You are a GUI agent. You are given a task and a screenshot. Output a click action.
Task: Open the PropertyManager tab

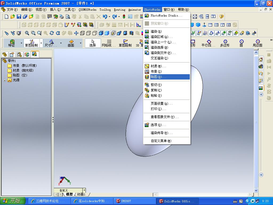[12, 54]
